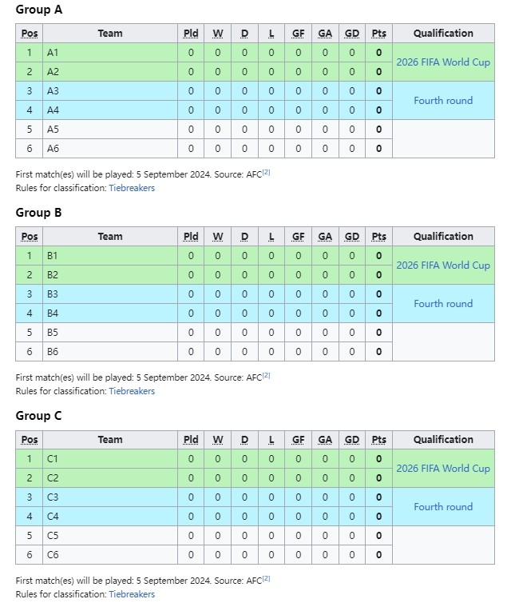Viewport: 507px width, 611px height.
Task: Click citation [2] under the Group B table
Action: coord(267,375)
